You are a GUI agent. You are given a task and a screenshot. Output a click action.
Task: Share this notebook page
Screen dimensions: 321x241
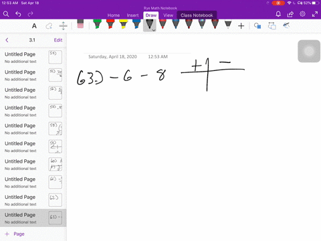pyautogui.click(x=290, y=14)
